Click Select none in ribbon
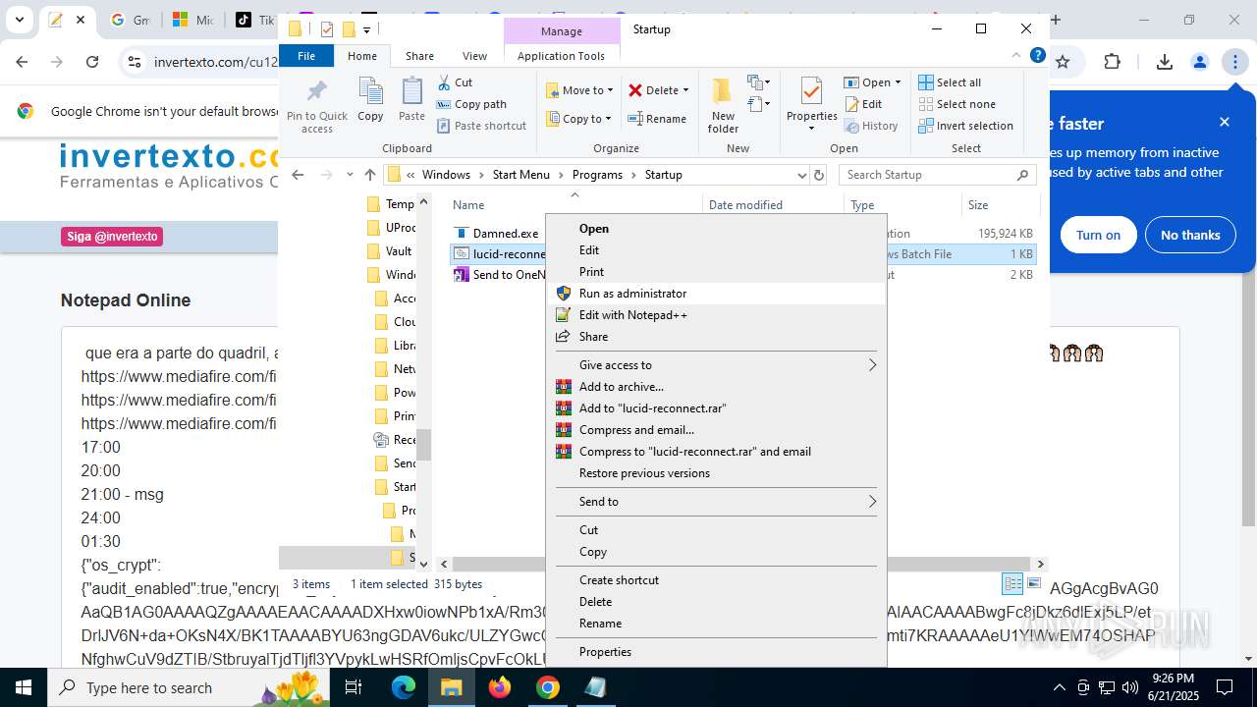 pyautogui.click(x=956, y=104)
